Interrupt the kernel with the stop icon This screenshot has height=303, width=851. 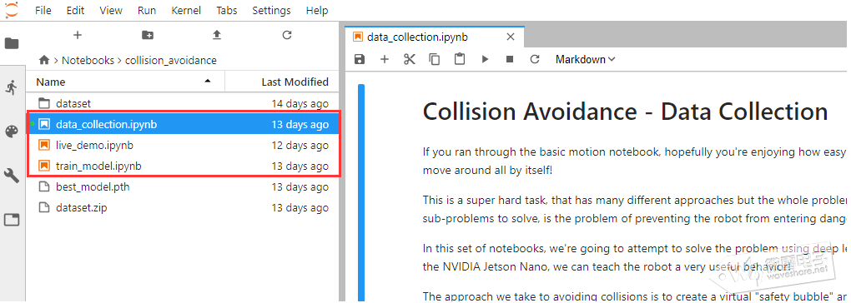pos(510,60)
